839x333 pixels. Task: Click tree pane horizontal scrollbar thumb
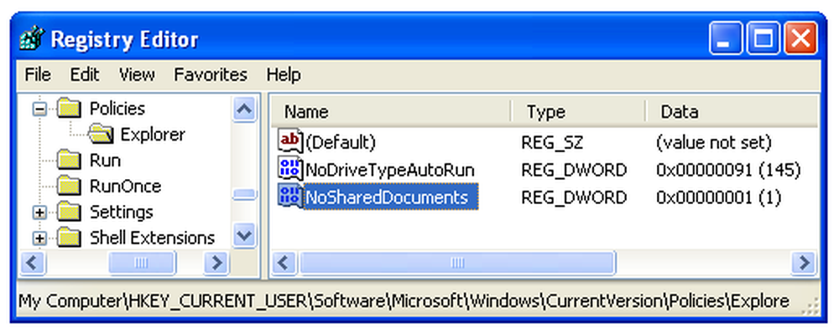pos(142,263)
